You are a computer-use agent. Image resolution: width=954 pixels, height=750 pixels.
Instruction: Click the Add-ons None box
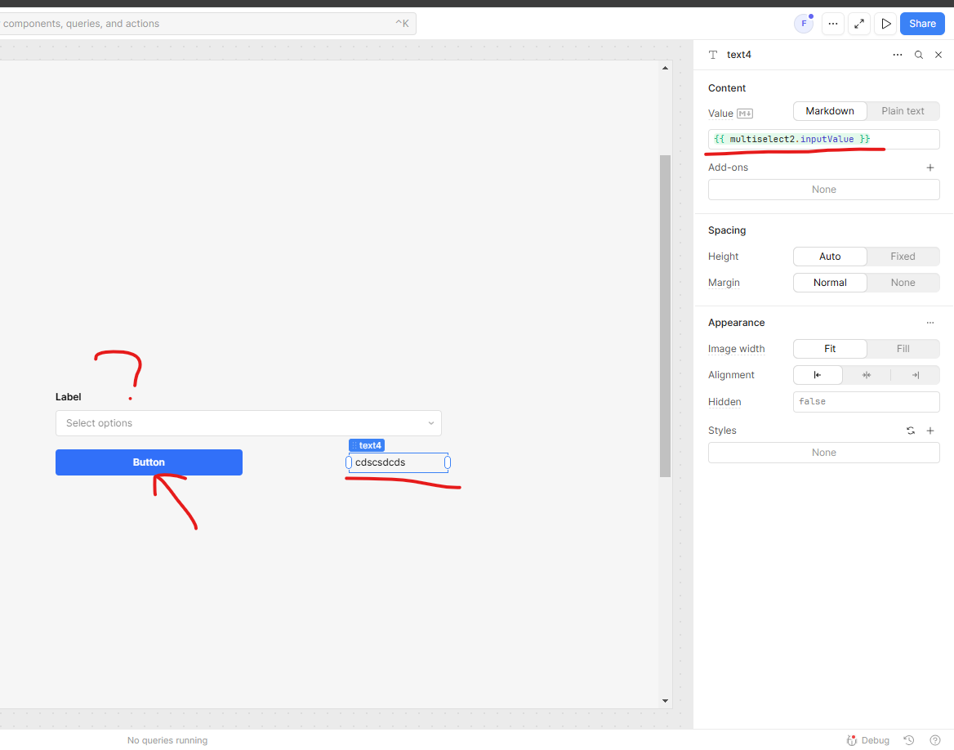coord(824,190)
